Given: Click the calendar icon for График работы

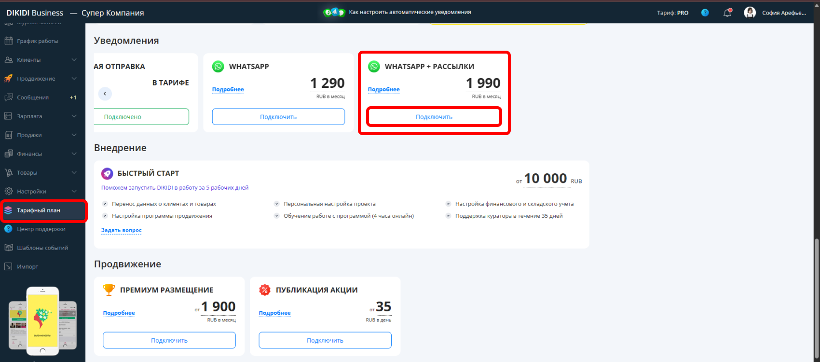Looking at the screenshot, I should pos(9,41).
